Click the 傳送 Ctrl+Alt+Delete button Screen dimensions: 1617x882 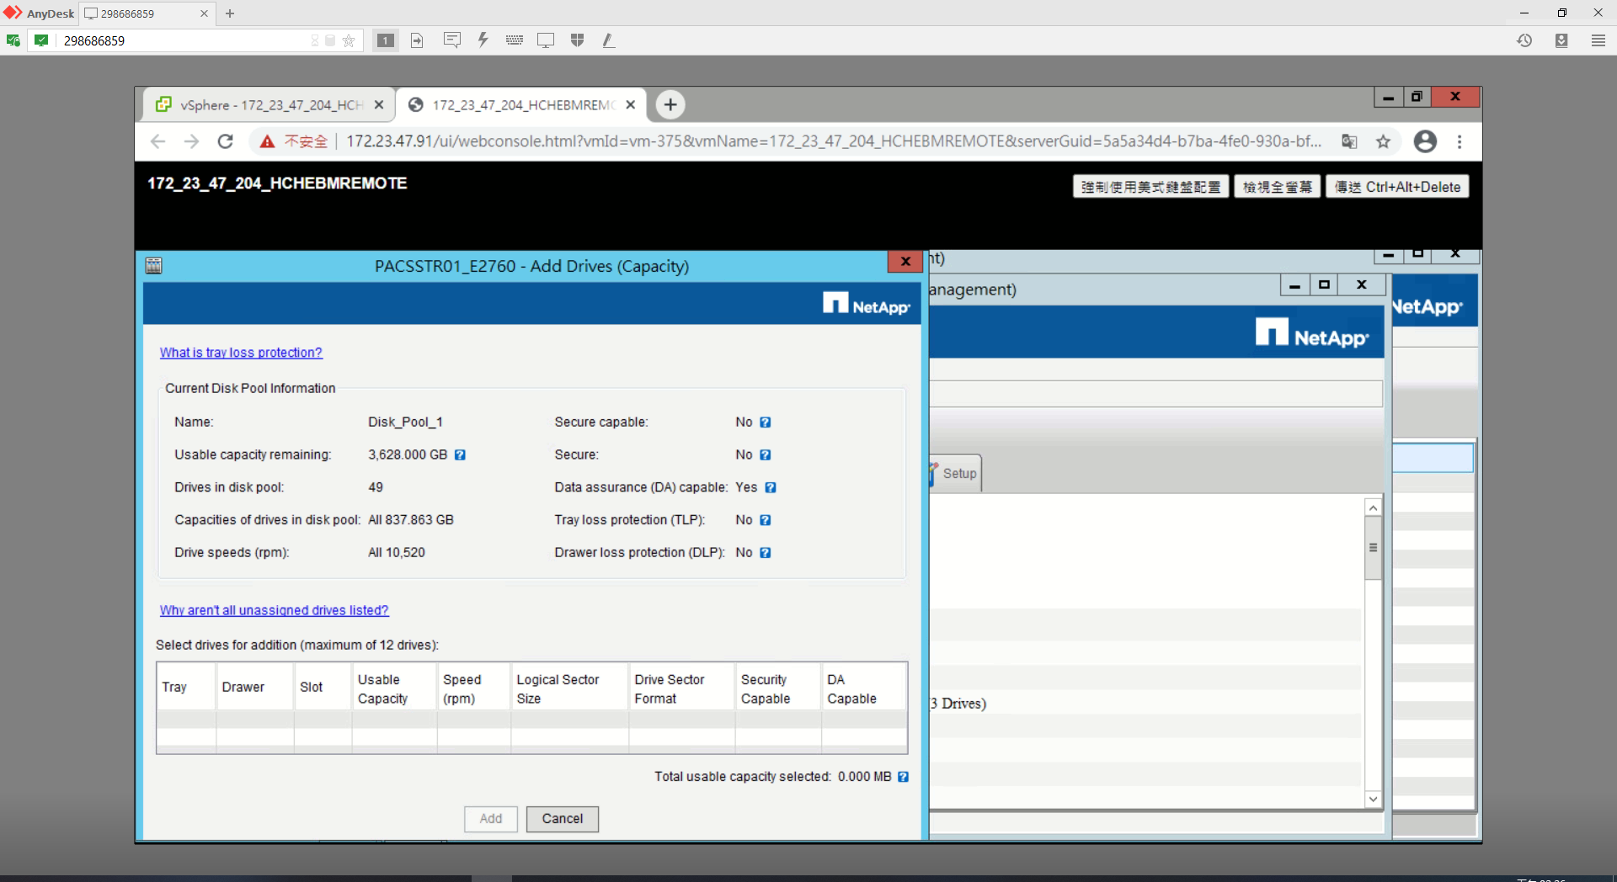tap(1397, 187)
